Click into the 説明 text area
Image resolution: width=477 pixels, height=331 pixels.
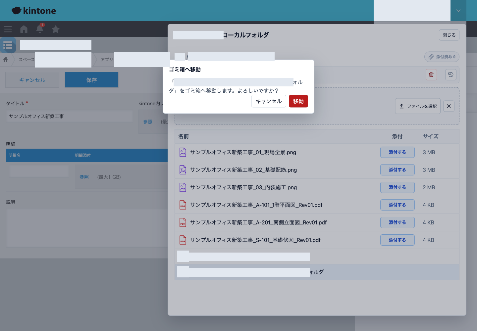[87, 228]
